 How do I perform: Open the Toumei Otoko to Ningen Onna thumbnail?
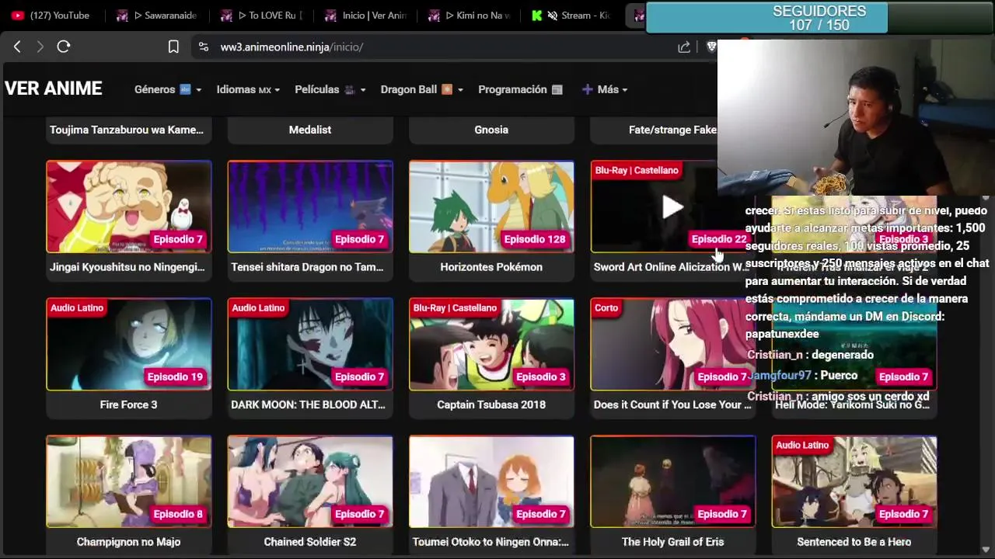(491, 481)
